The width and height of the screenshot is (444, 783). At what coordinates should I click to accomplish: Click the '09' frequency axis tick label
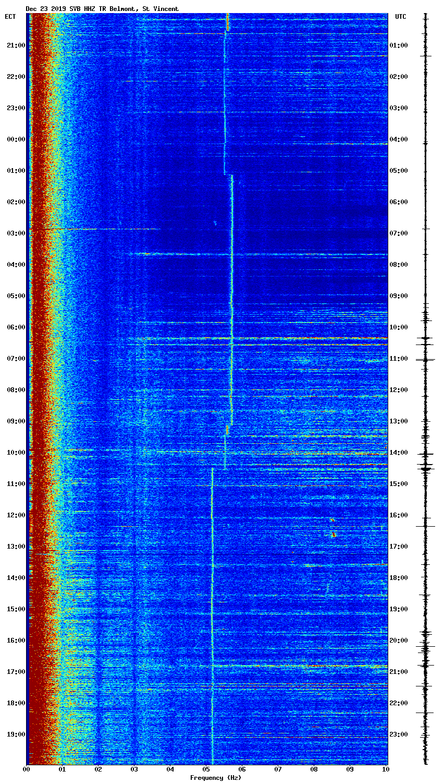pyautogui.click(x=350, y=769)
